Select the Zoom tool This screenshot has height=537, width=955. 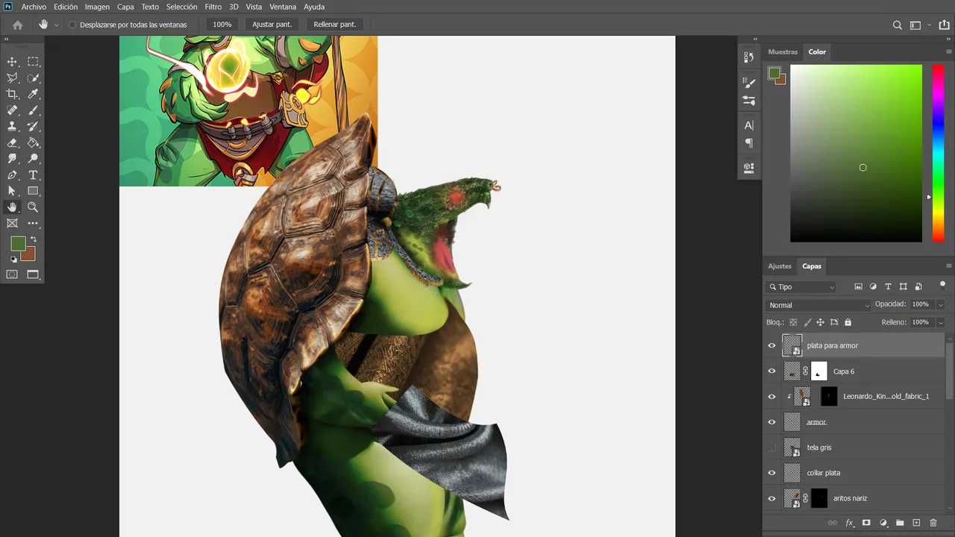(33, 207)
